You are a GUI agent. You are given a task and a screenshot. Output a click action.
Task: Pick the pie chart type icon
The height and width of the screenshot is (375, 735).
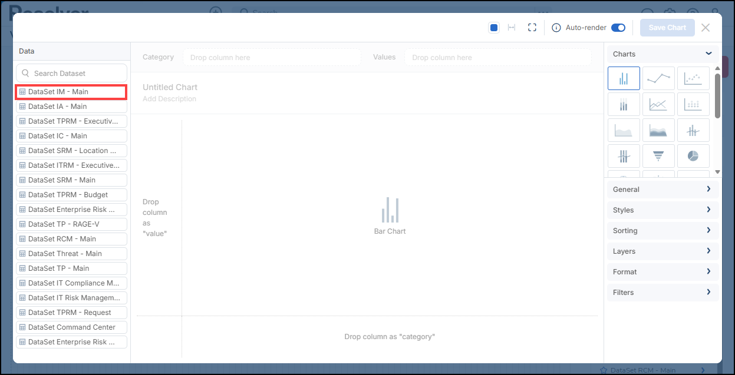(x=693, y=156)
